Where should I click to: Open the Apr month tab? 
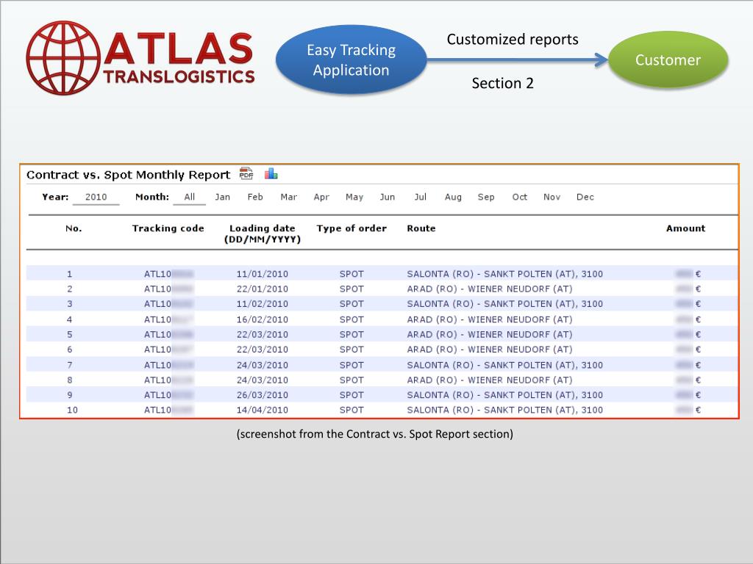coord(321,197)
